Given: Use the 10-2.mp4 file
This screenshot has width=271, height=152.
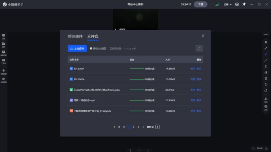Looking at the screenshot, I should click(x=193, y=69).
